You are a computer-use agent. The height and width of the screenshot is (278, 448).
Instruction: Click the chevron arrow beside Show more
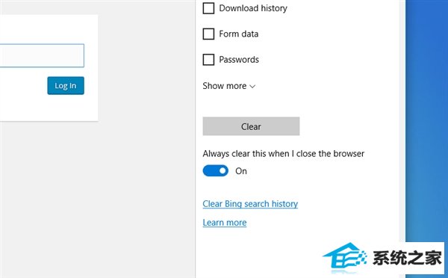pos(252,87)
